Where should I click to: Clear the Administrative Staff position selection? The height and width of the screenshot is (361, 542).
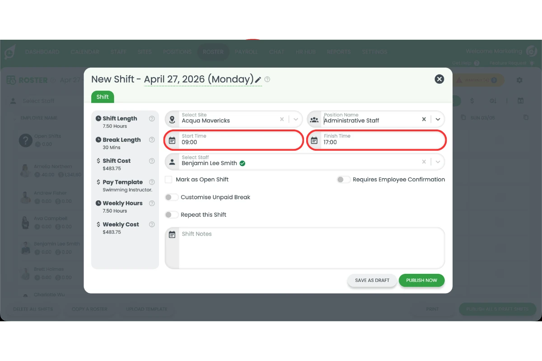pos(424,120)
